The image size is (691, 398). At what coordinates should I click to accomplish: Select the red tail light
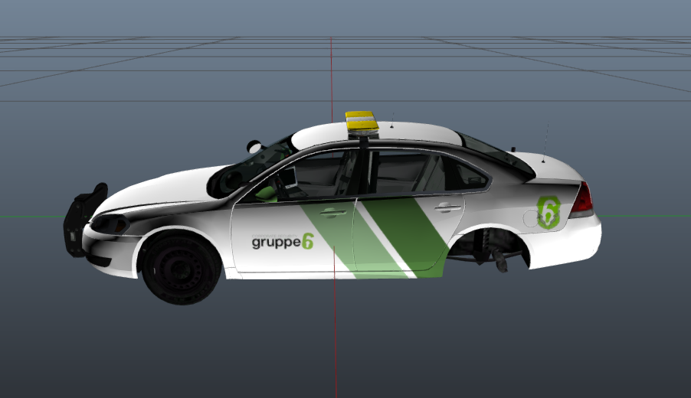pos(582,200)
